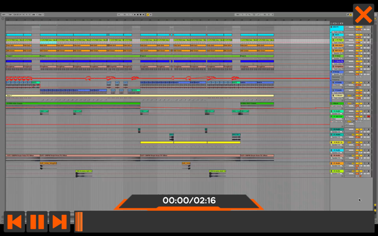This screenshot has height=236, width=378.
Task: Toggle Ableton's yellow Draw Mode pencil button
Action: click(148, 15)
